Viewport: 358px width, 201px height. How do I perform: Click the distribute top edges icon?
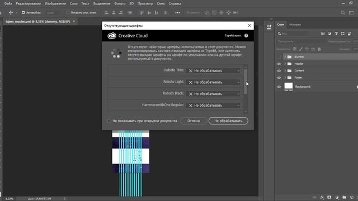pyautogui.click(x=130, y=13)
